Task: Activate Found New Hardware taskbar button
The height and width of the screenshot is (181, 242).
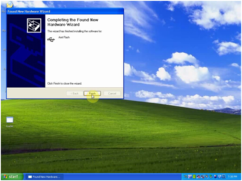Action: (44, 177)
